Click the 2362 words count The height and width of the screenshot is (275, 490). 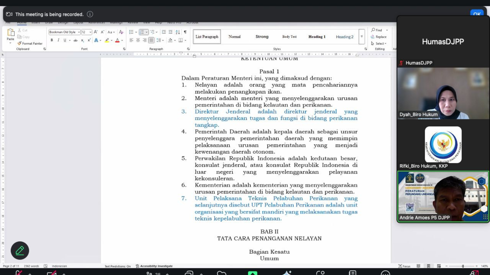(31, 266)
